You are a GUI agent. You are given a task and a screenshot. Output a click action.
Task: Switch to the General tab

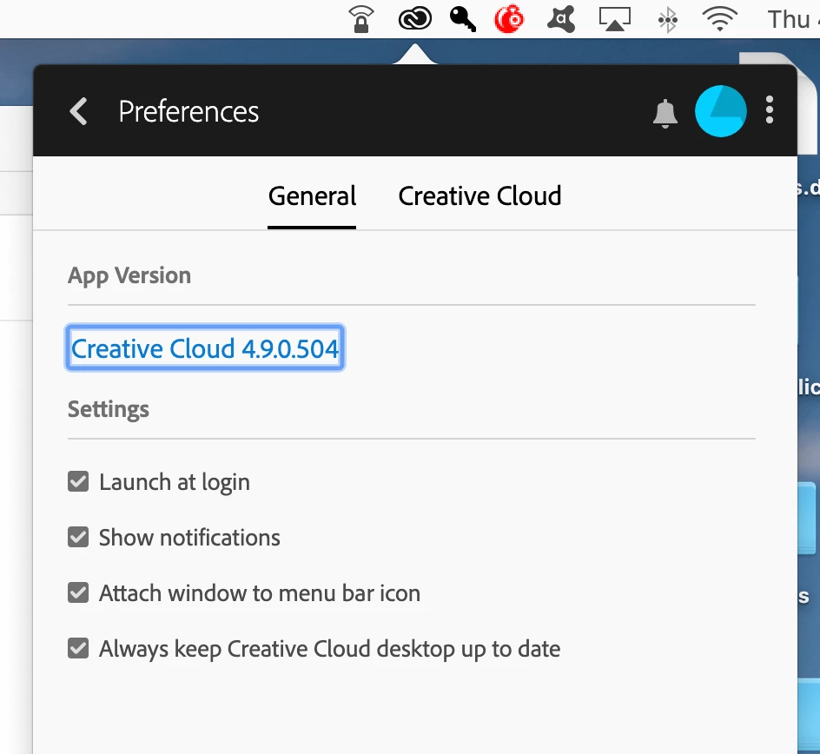(312, 196)
